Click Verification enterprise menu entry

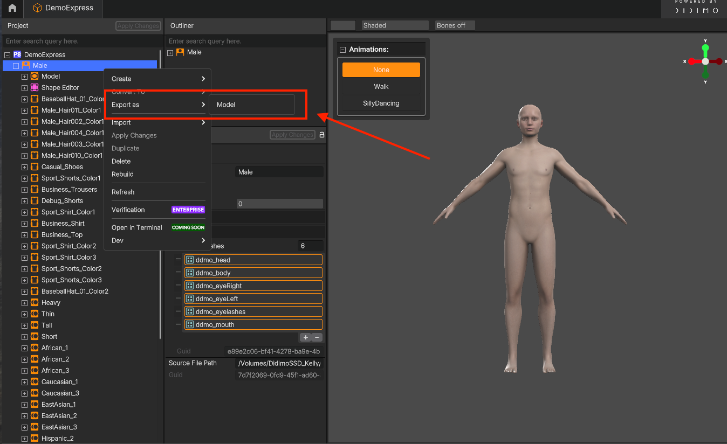click(x=158, y=210)
